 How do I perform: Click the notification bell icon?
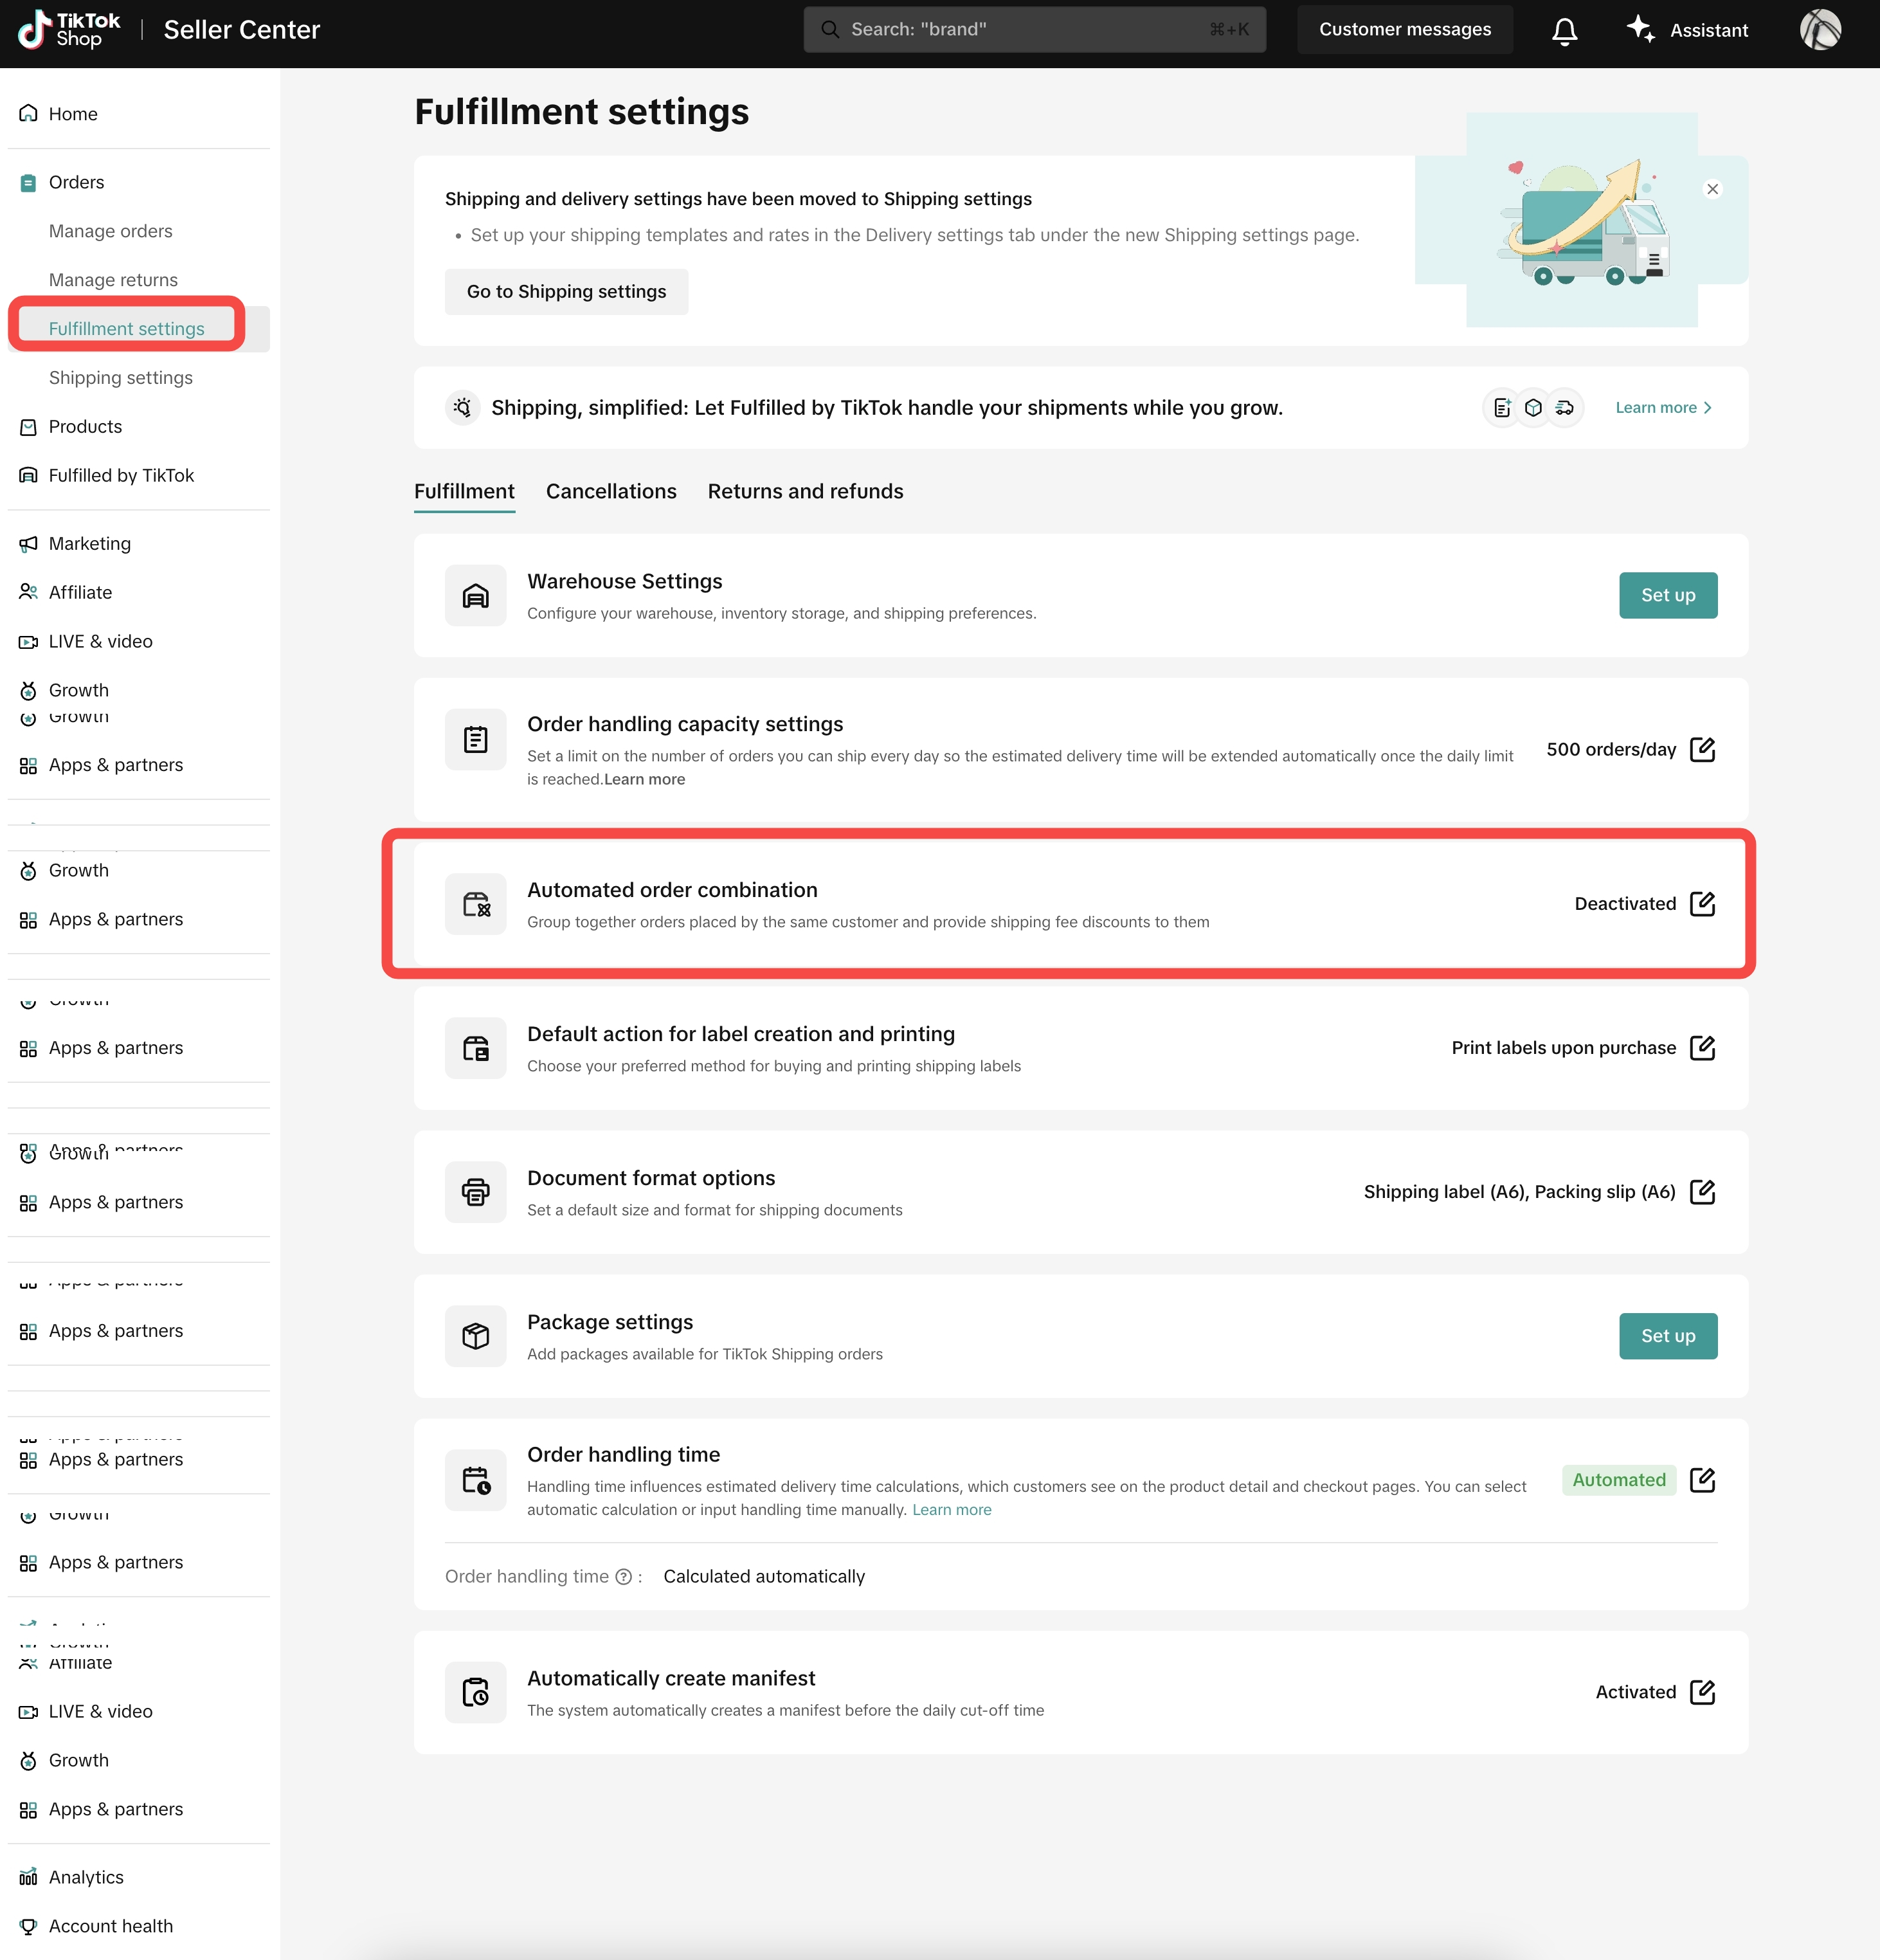pos(1564,31)
